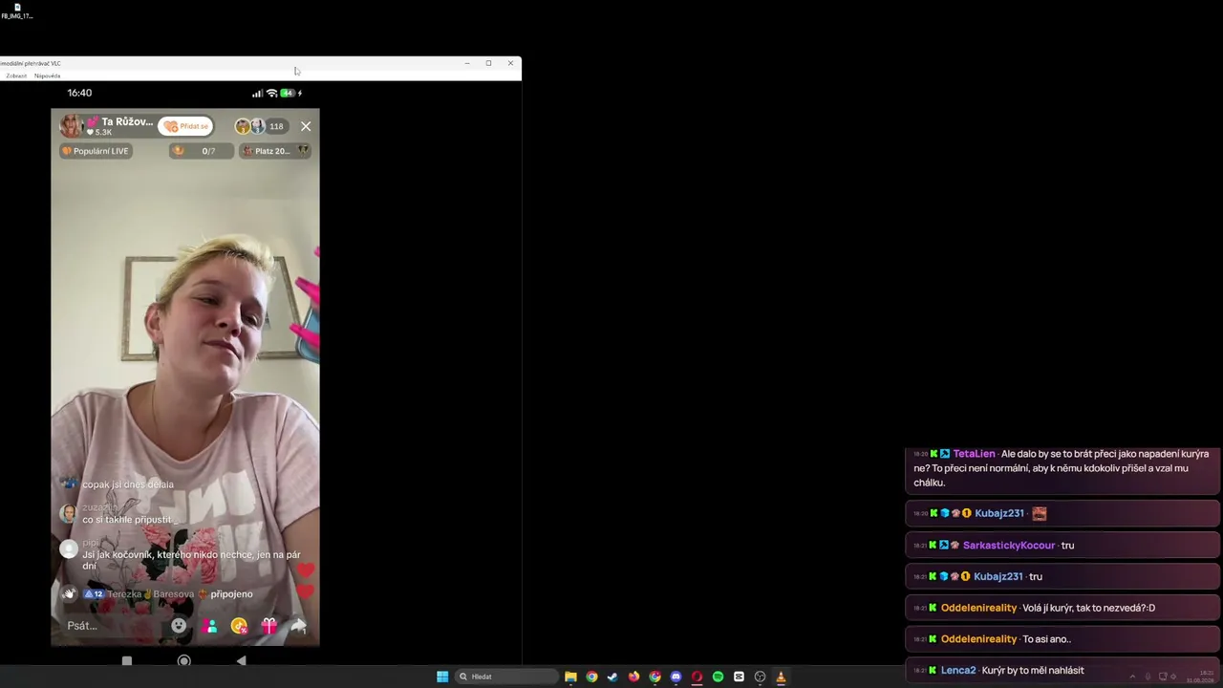Share the live stream via arrow icon
Screen dimensions: 1223x688
(299, 626)
